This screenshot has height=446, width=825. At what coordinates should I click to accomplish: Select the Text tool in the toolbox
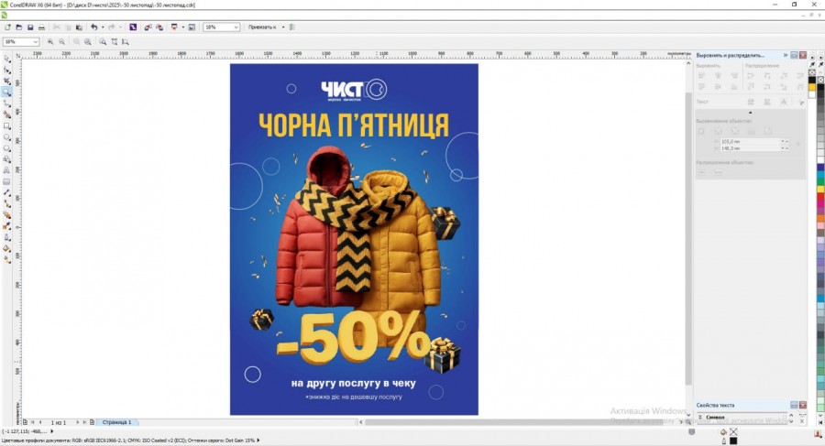(6, 170)
